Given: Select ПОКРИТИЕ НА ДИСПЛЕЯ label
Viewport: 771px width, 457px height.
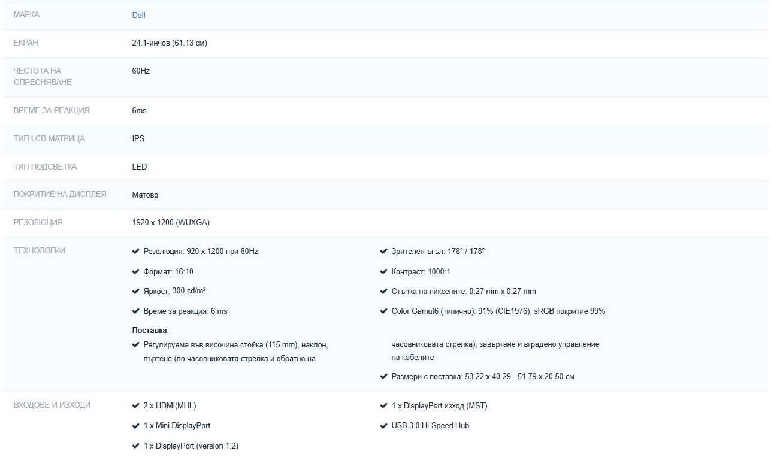Looking at the screenshot, I should [60, 194].
